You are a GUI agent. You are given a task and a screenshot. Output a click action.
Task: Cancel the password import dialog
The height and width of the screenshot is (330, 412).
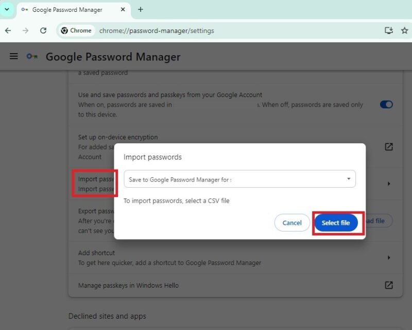tap(291, 223)
